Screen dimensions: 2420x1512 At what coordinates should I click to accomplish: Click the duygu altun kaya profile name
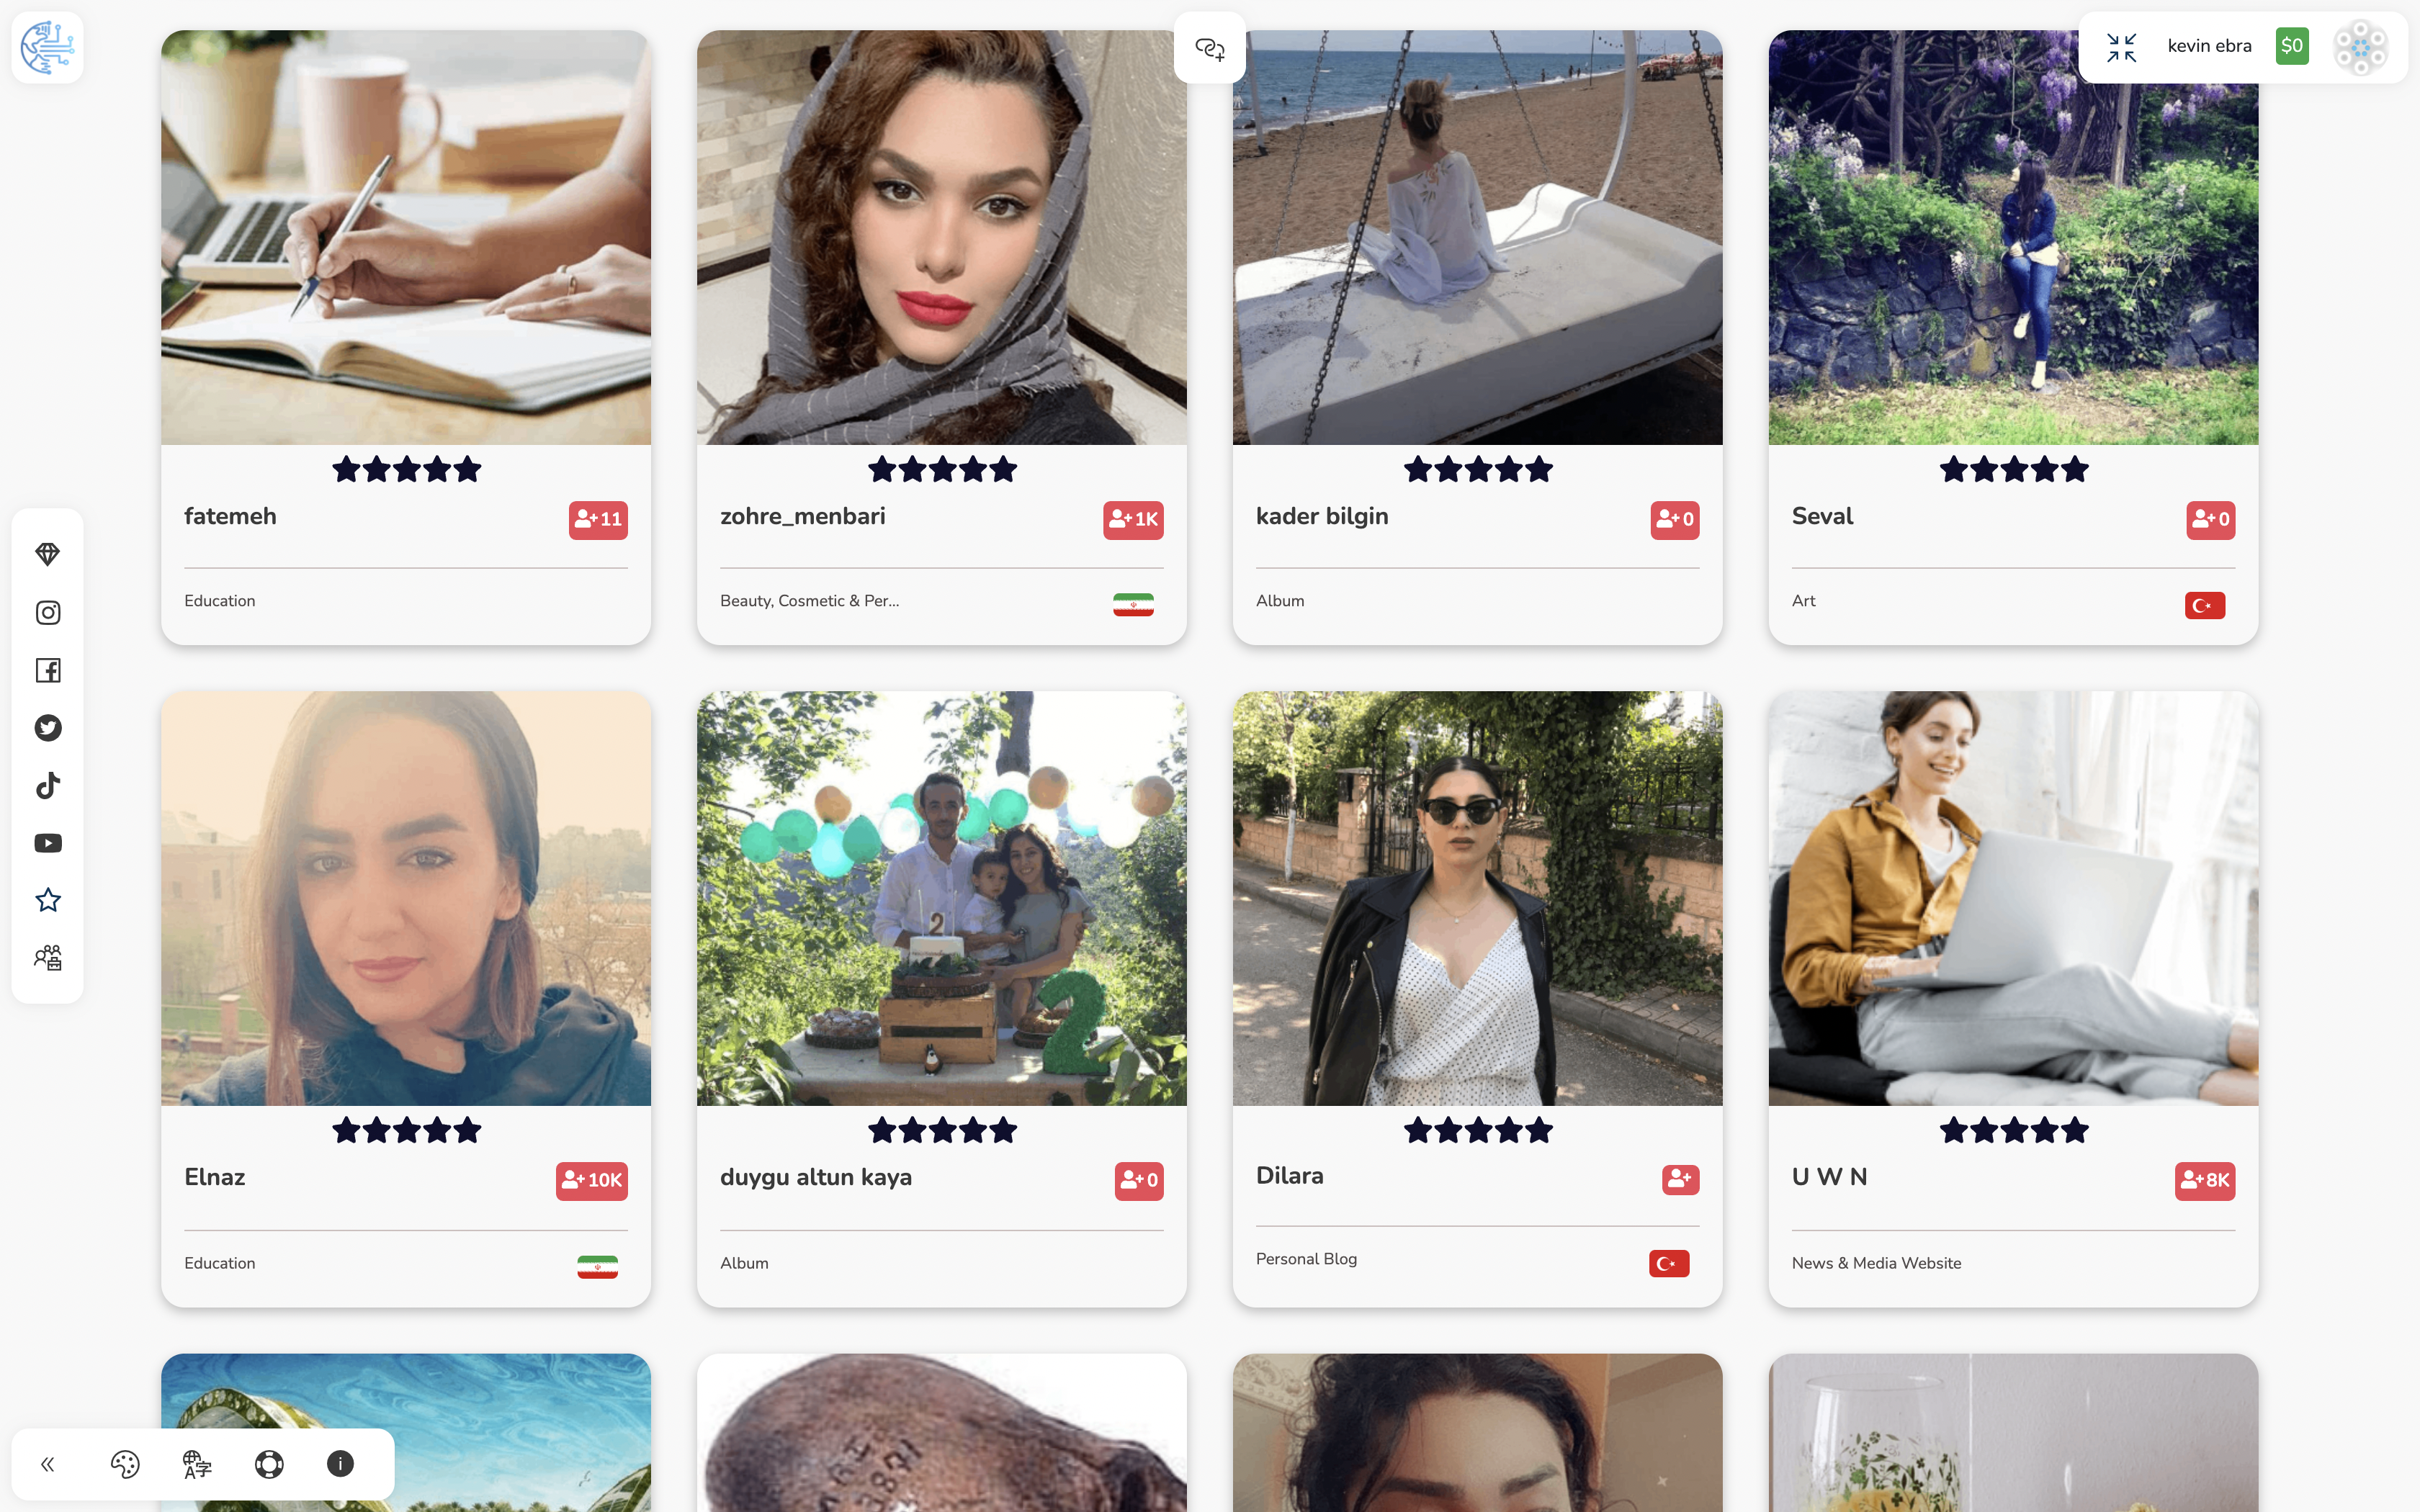click(x=816, y=1177)
